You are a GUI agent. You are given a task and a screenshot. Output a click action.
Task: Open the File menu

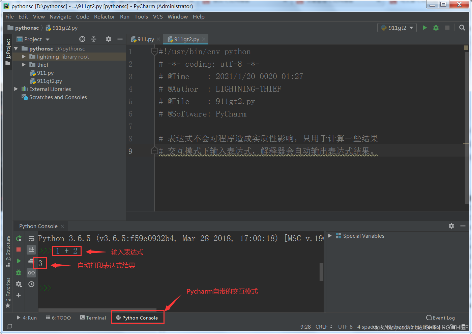9,16
